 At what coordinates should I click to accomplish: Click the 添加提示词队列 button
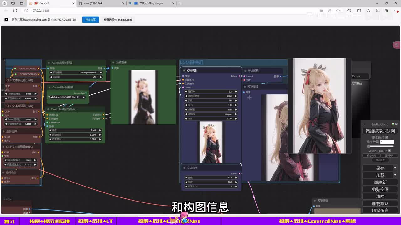point(380,131)
